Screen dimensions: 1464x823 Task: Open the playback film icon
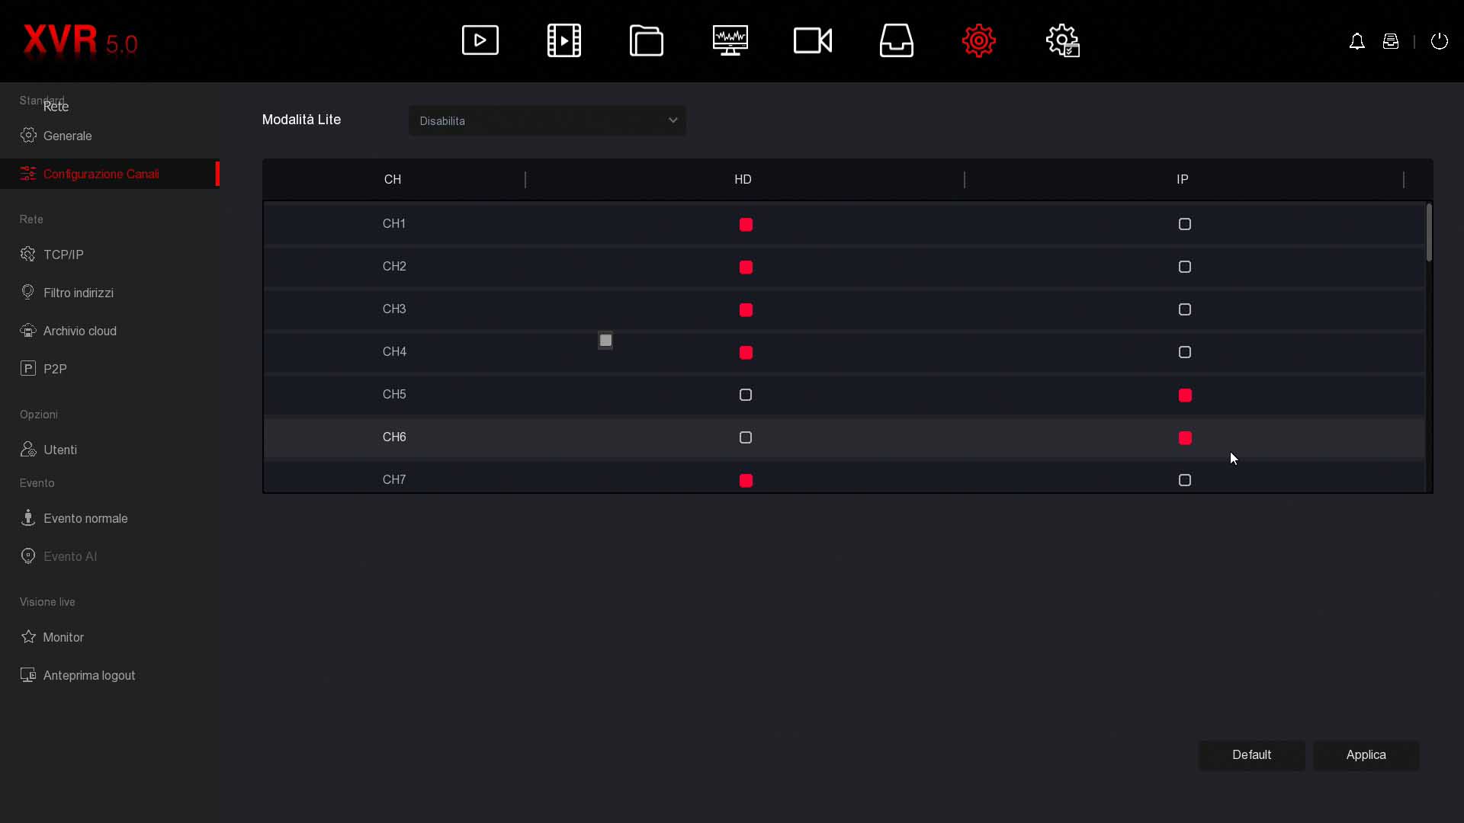click(x=564, y=40)
